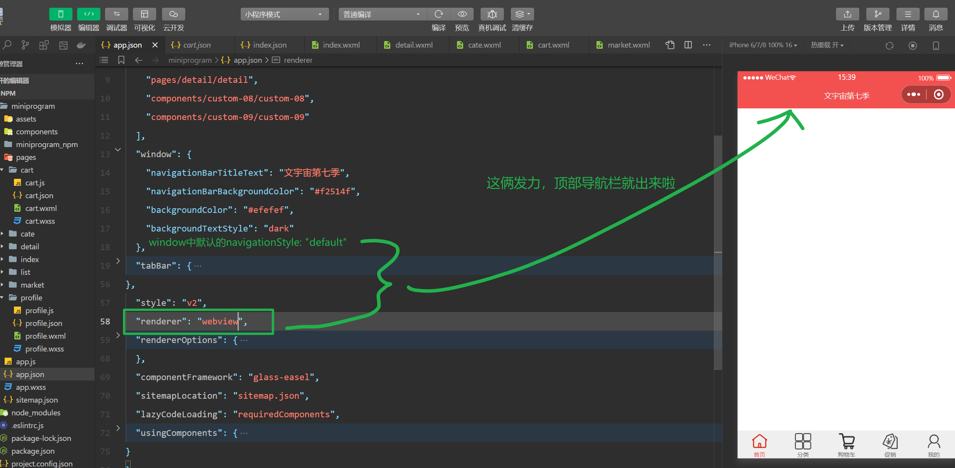Viewport: 955px width, 468px height.
Task: Open real device debugging bug icon
Action: pyautogui.click(x=492, y=14)
